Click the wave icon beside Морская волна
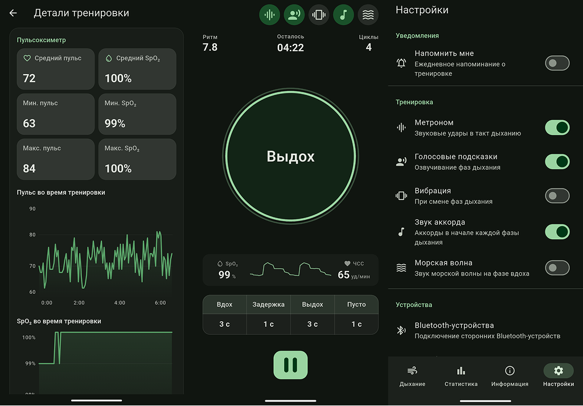The image size is (583, 406). coord(401,268)
